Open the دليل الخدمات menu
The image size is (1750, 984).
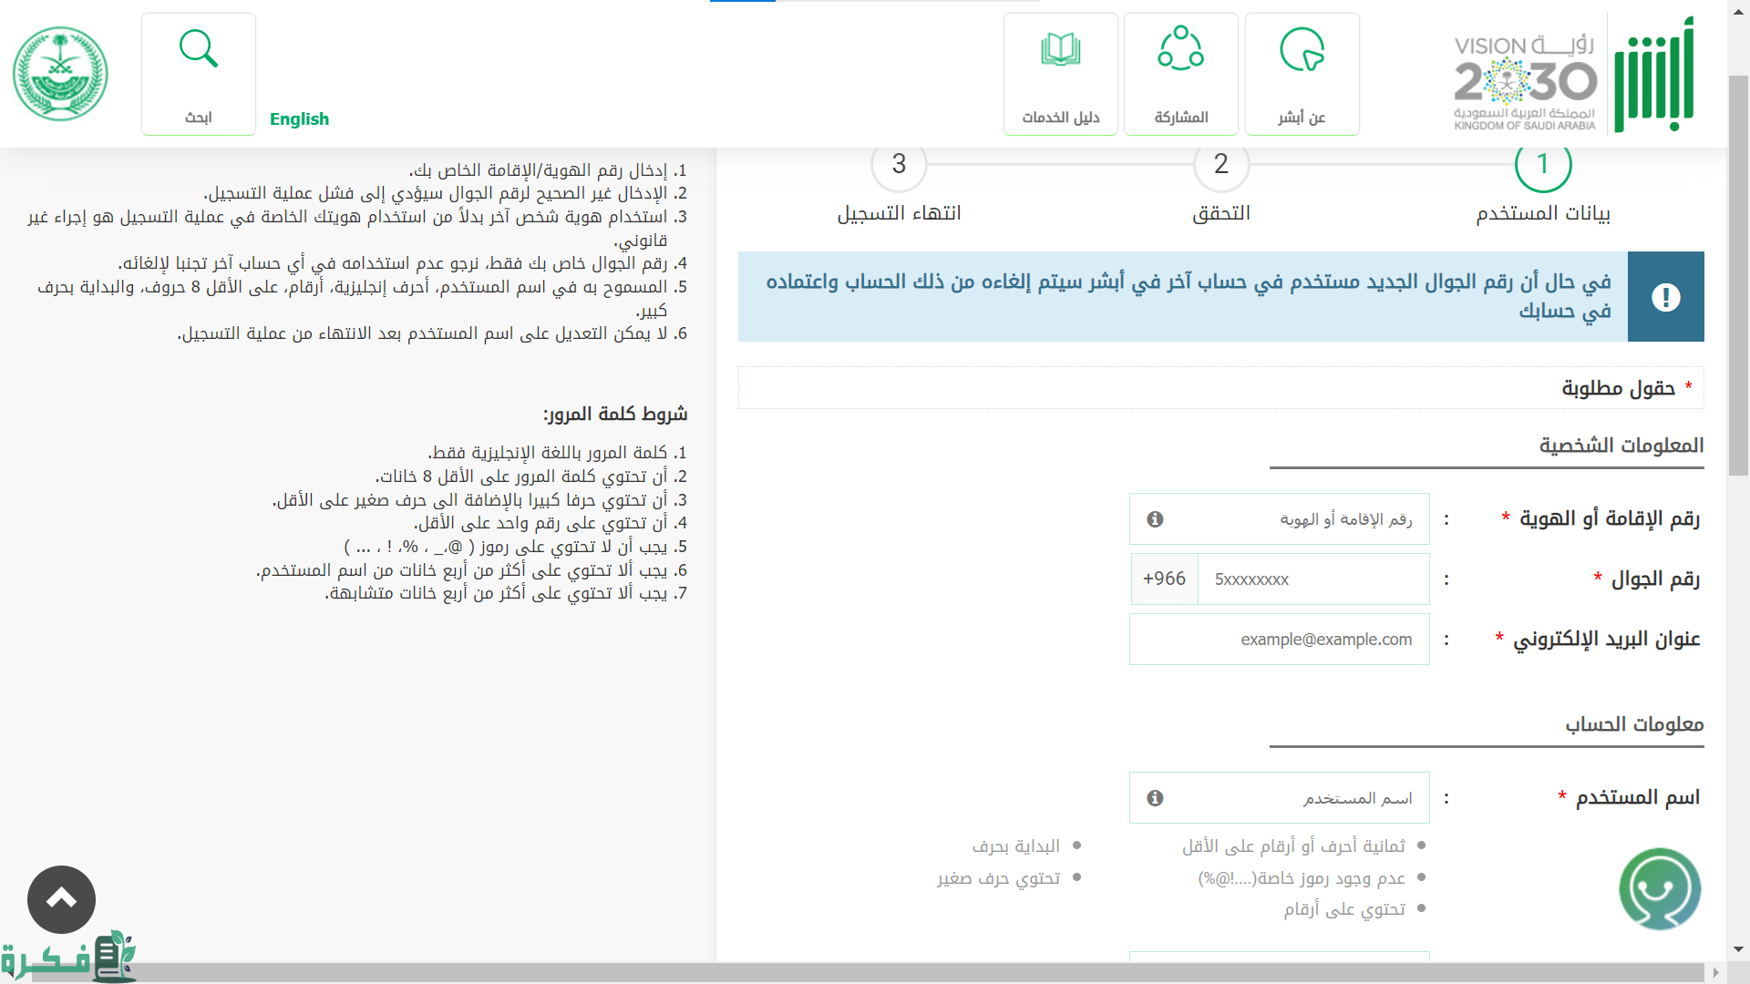point(1061,74)
